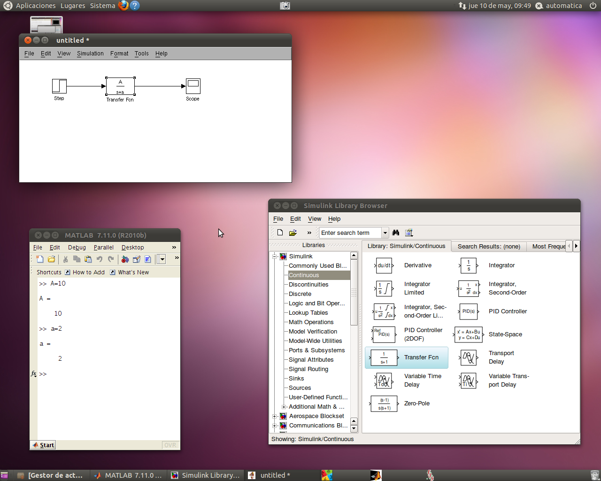This screenshot has height=481, width=601.
Task: Expand the Communications Blockset tree node
Action: (x=275, y=426)
